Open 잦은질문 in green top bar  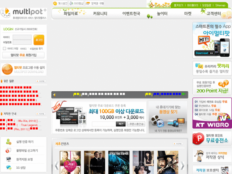(x=206, y=5)
